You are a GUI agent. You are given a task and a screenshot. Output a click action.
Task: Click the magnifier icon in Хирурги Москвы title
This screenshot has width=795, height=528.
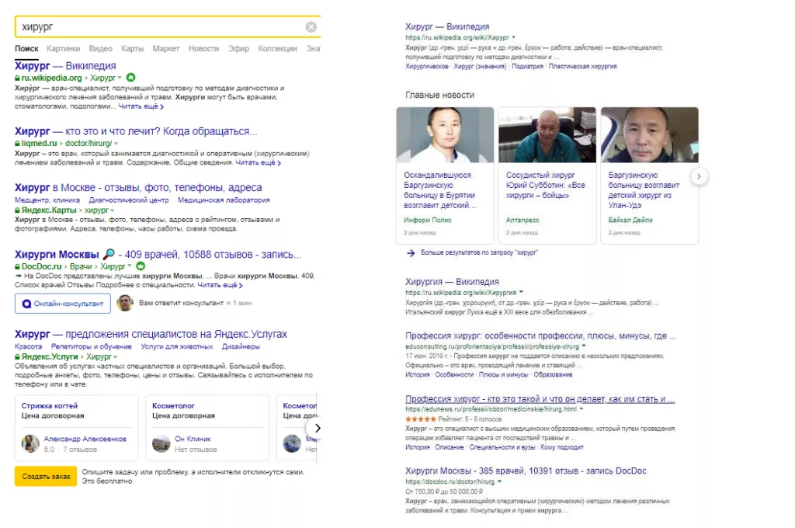pos(109,254)
